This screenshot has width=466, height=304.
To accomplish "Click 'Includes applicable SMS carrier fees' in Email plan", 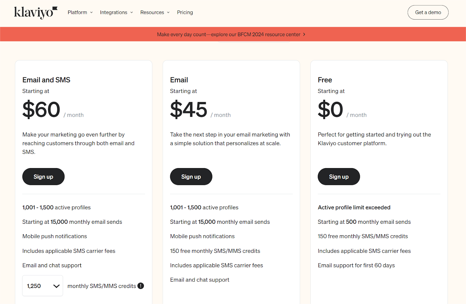I will (x=216, y=265).
